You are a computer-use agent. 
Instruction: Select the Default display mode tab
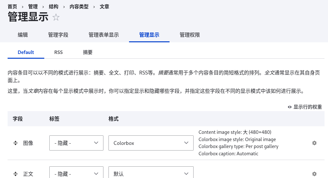[x=26, y=52]
